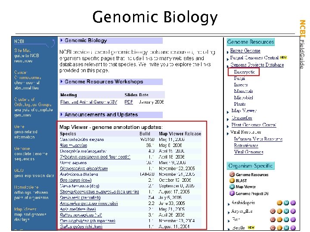Viewport: 310px width, 232px height.
Task: Select Fungi under Genome Projects Database
Action: (239, 78)
